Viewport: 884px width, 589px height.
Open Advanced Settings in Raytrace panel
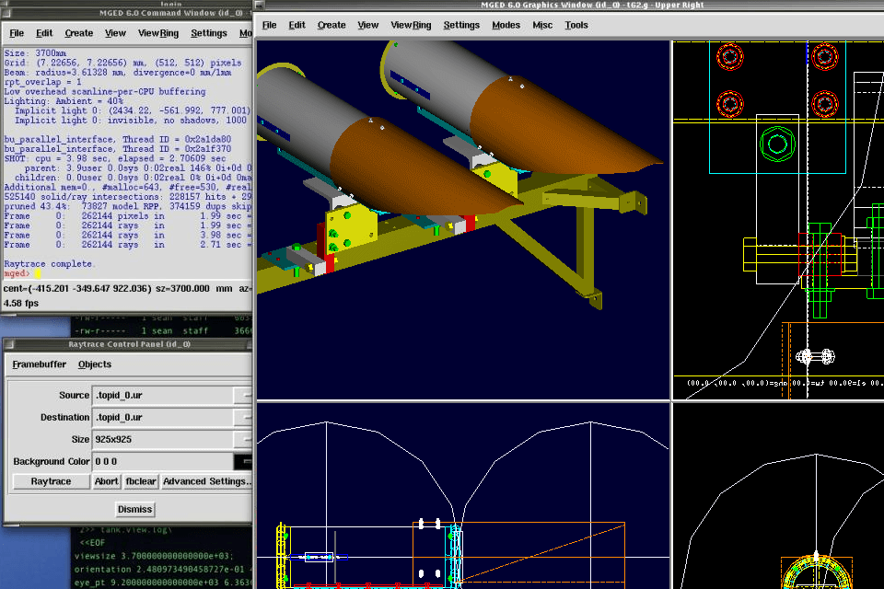[206, 481]
